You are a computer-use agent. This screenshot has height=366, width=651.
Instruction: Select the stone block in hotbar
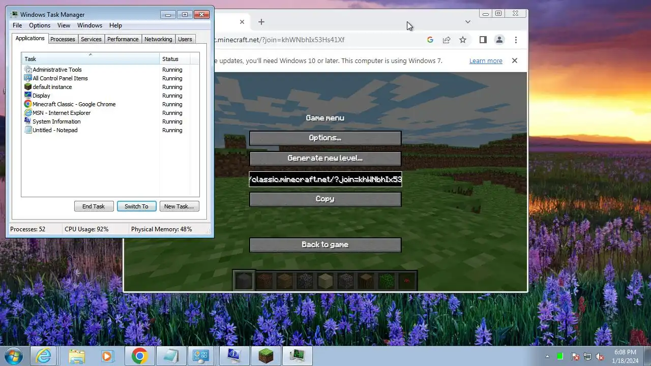[244, 281]
